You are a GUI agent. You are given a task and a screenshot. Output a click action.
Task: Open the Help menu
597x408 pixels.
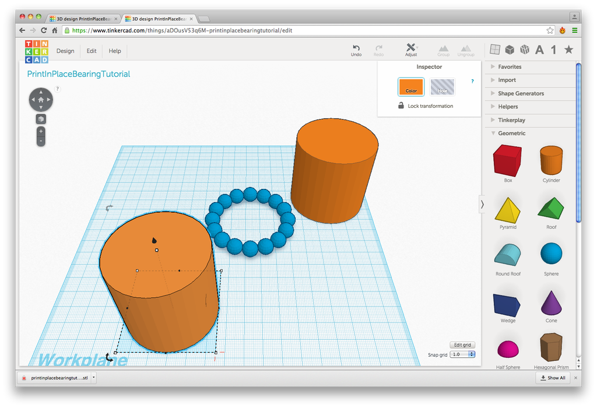tap(115, 51)
